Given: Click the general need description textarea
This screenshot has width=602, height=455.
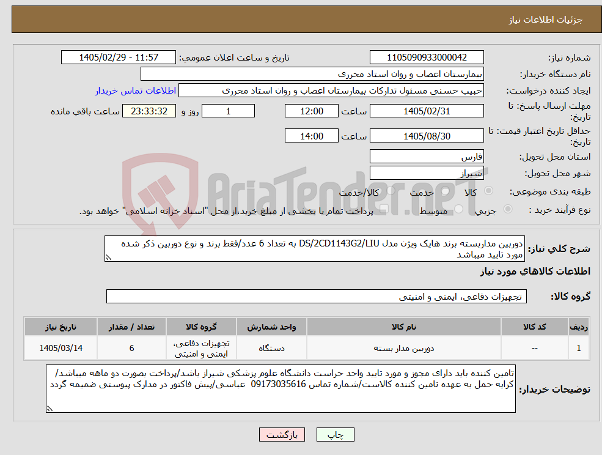Looking at the screenshot, I should (x=314, y=249).
